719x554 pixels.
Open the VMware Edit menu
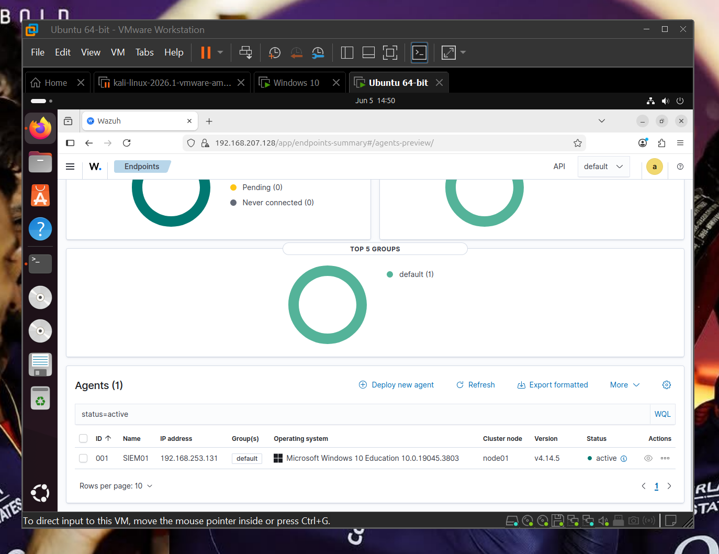click(x=63, y=52)
